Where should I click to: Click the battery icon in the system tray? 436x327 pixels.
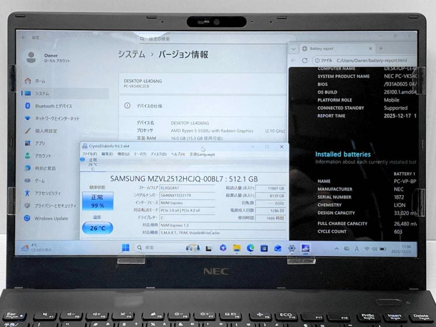pyautogui.click(x=383, y=249)
